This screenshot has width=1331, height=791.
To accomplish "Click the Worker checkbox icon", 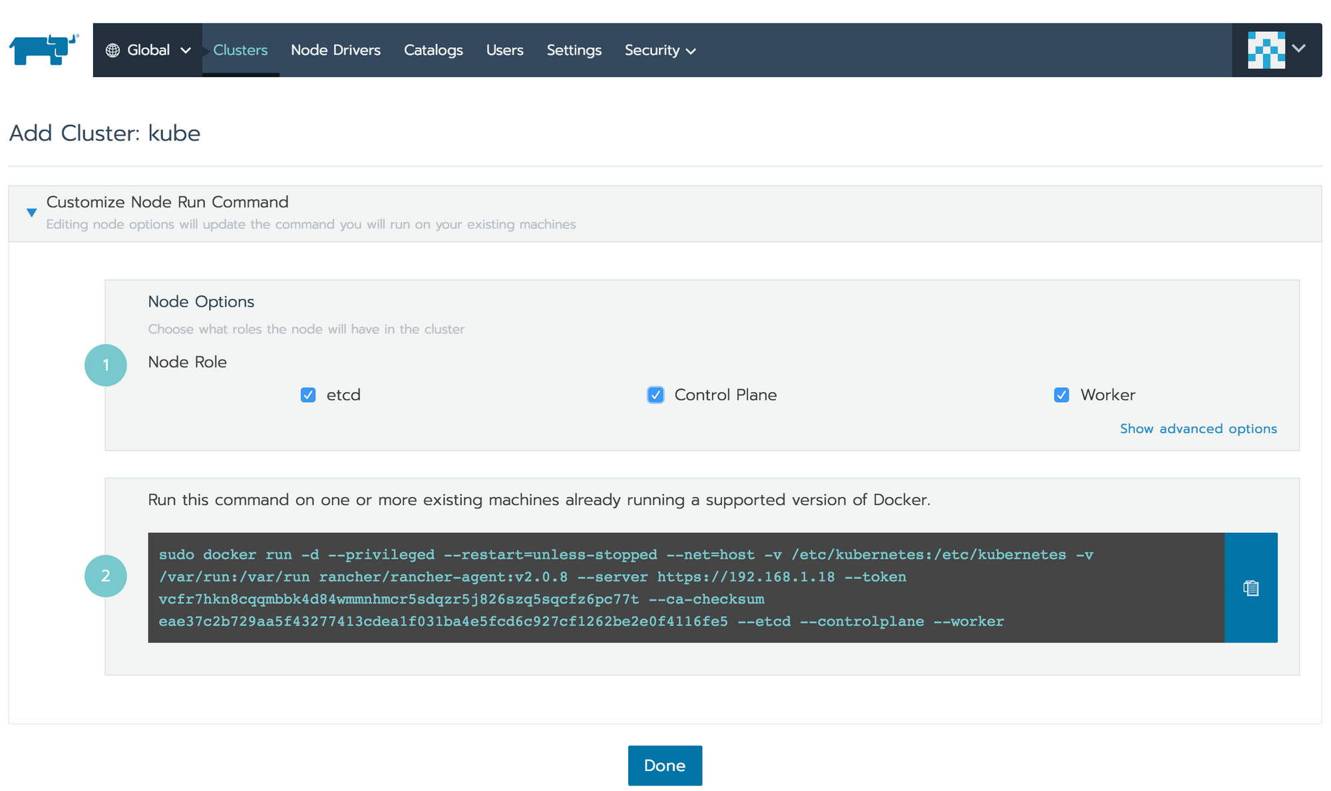I will pos(1061,395).
